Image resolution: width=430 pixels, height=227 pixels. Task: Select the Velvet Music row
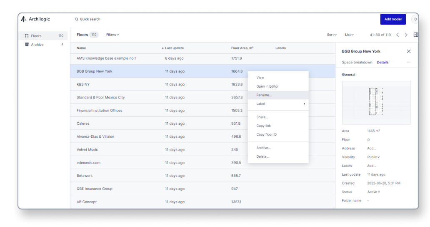(202, 150)
